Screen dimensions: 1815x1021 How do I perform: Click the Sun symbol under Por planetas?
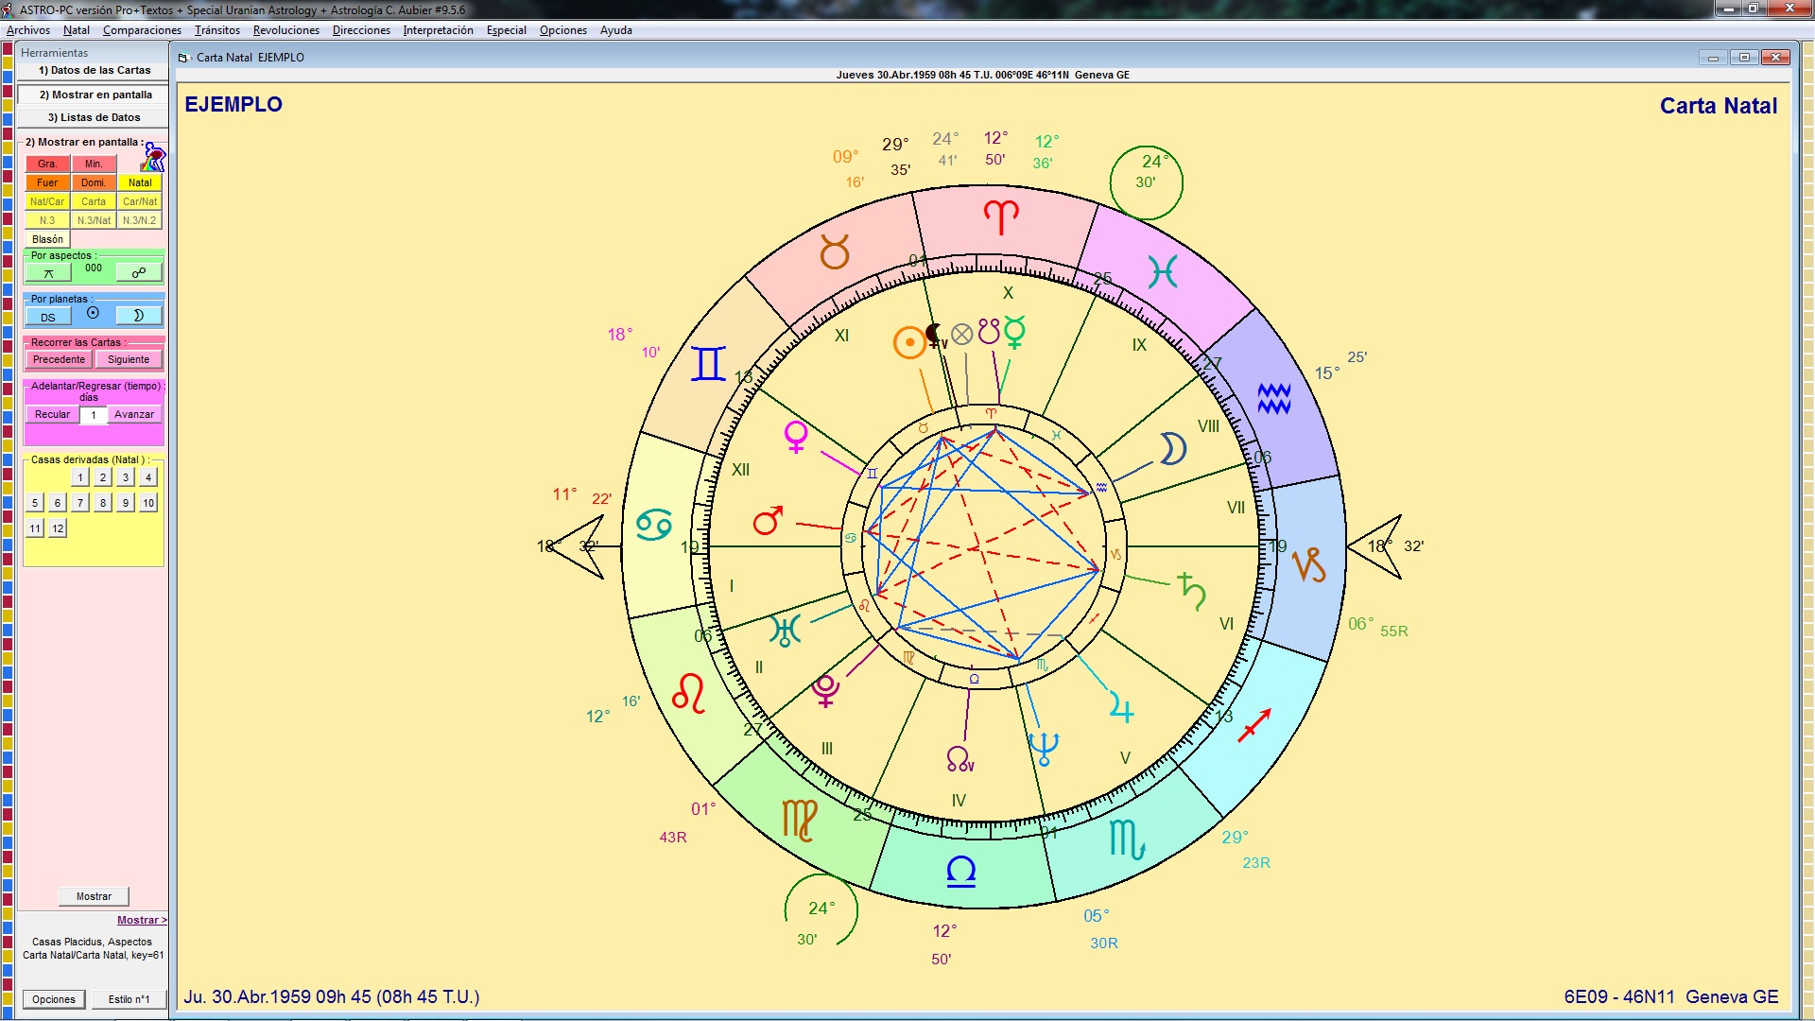pos(93,313)
